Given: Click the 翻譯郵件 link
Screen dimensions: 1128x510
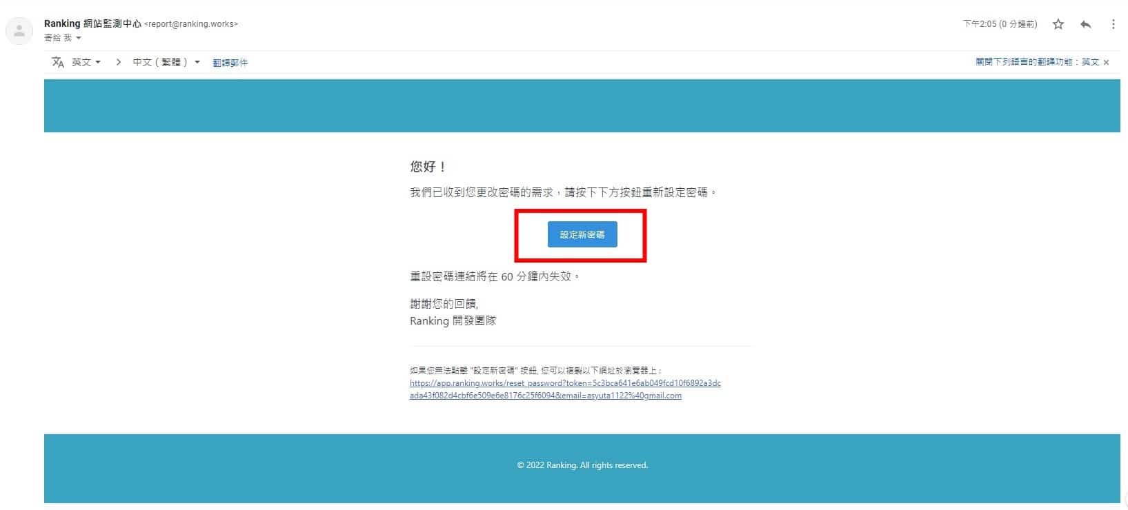Looking at the screenshot, I should pyautogui.click(x=230, y=63).
